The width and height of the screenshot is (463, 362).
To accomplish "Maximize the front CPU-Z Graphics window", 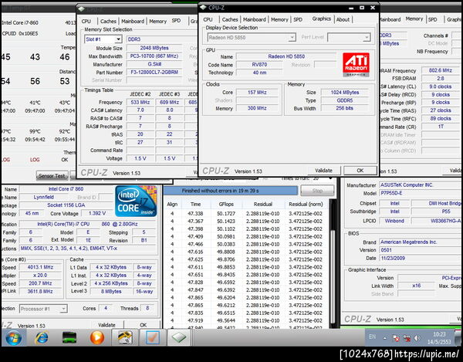I will 362,8.
